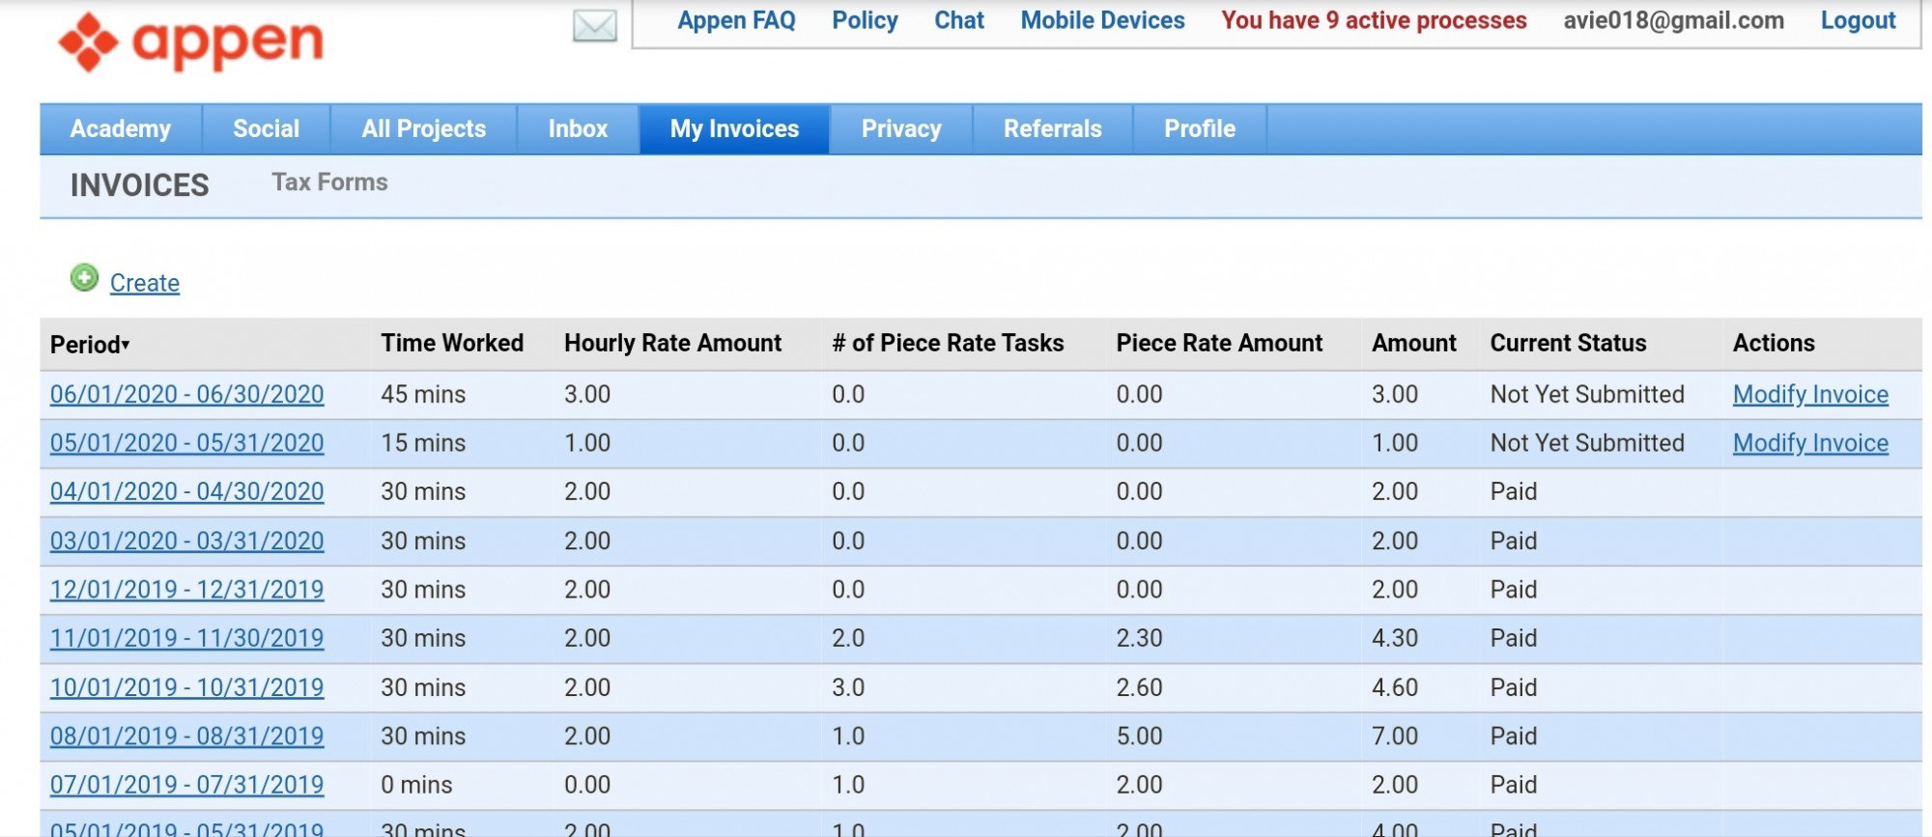Click the 2.30 piece rate amount cell
Viewport: 1932px width, 837px height.
[x=1139, y=638]
